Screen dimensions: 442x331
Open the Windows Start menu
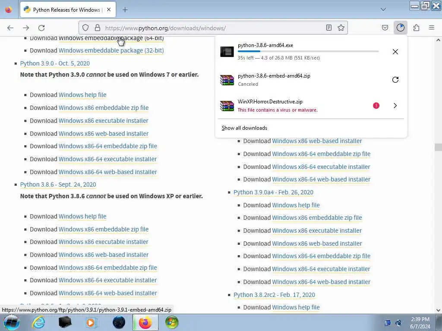[11, 322]
